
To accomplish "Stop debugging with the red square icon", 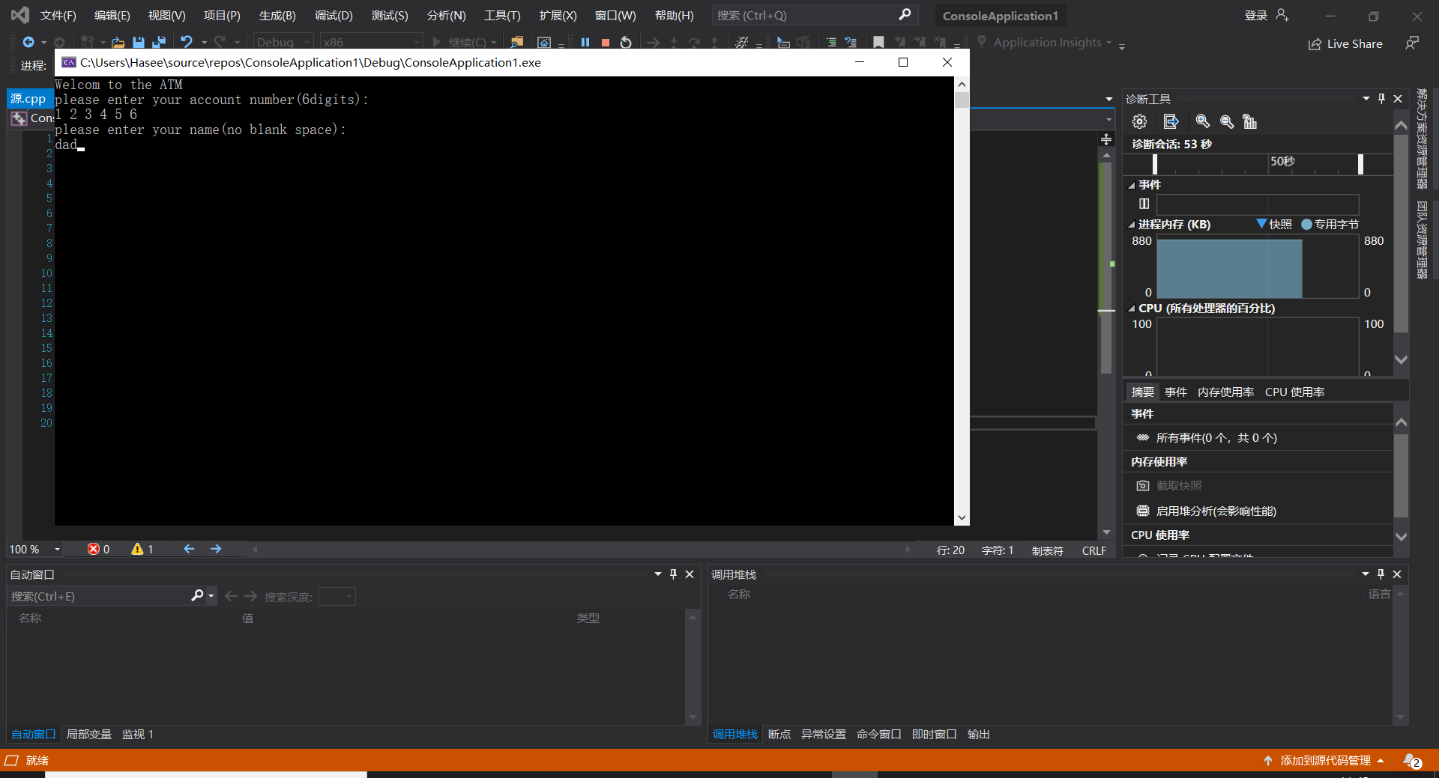I will tap(606, 43).
